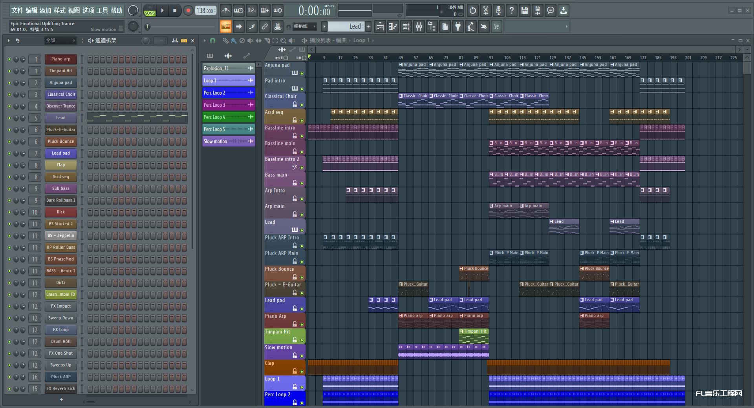754x408 pixels.
Task: Mute the Clap playlist track
Action: 302,372
